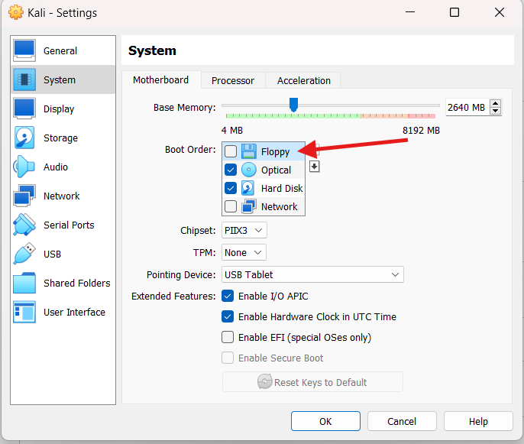
Task: Switch to the Acceleration tab
Action: [304, 80]
